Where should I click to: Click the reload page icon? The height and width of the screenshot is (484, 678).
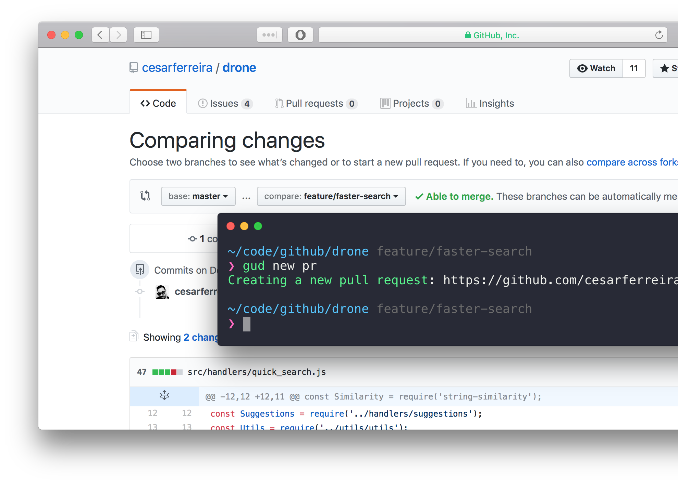(x=659, y=35)
